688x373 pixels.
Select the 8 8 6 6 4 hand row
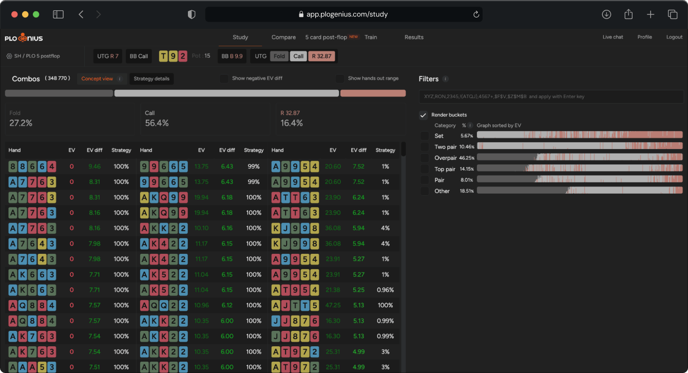[70, 166]
